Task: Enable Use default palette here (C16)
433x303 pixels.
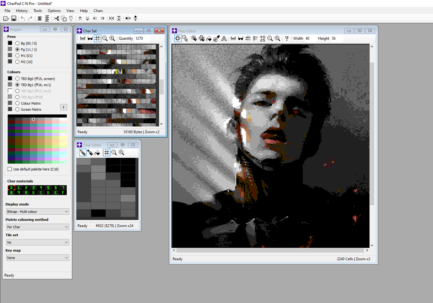Action: 10,169
